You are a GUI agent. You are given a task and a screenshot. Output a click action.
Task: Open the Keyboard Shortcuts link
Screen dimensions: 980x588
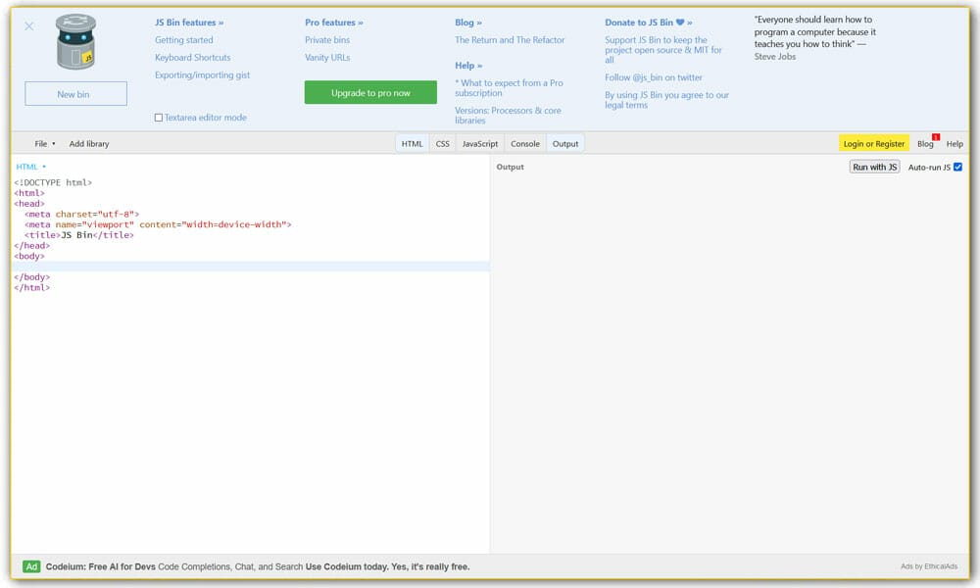(x=192, y=58)
